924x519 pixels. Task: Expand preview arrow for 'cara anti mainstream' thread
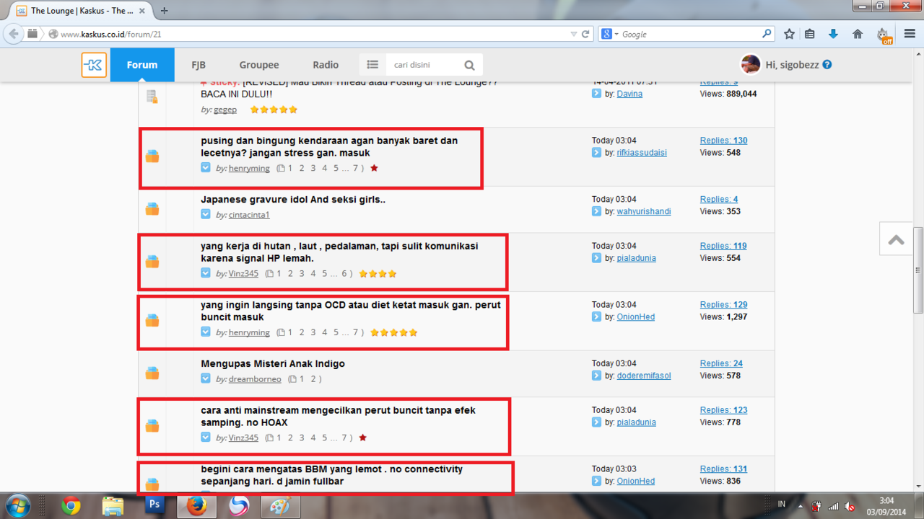pos(206,438)
